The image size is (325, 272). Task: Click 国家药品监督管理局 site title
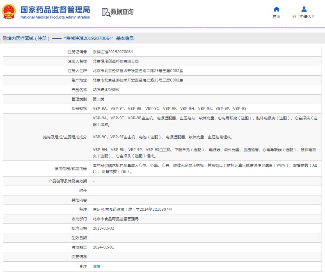click(x=55, y=10)
